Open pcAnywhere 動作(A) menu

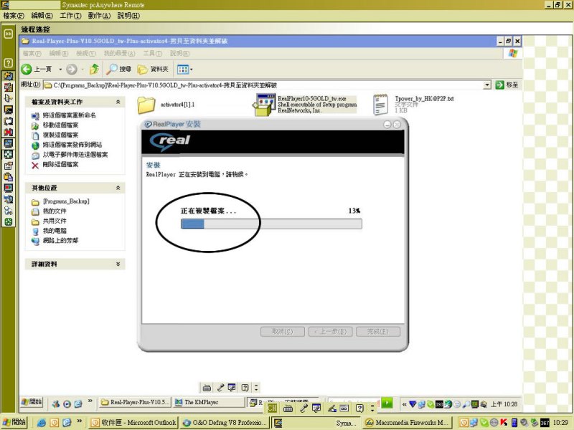(99, 16)
